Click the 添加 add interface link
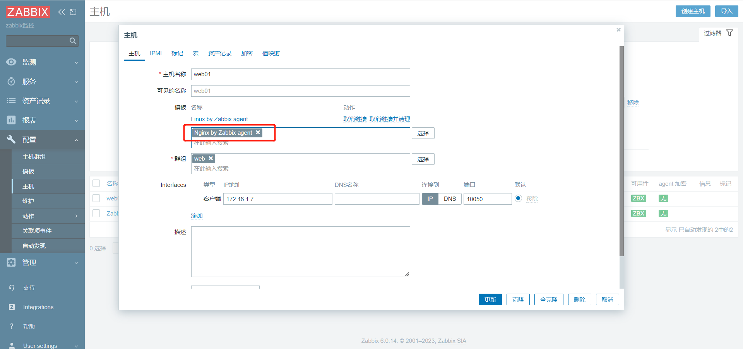Image resolution: width=743 pixels, height=349 pixels. coord(197,216)
